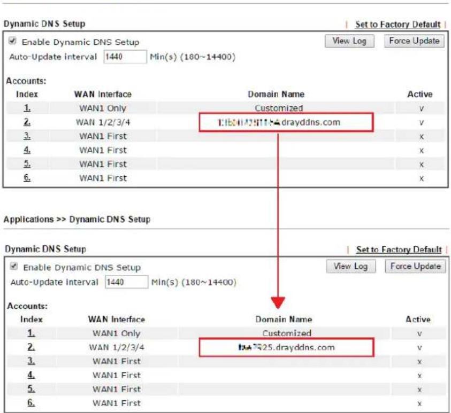Click active 'v' mark for row 2 in upper table
This screenshot has height=413, width=451.
point(421,123)
